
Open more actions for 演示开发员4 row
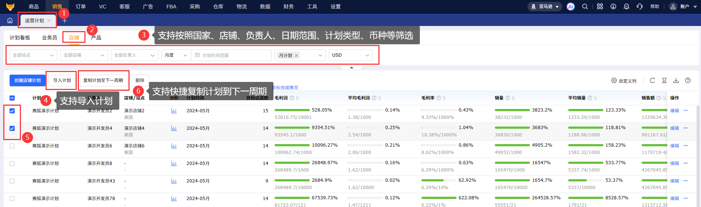(x=686, y=128)
